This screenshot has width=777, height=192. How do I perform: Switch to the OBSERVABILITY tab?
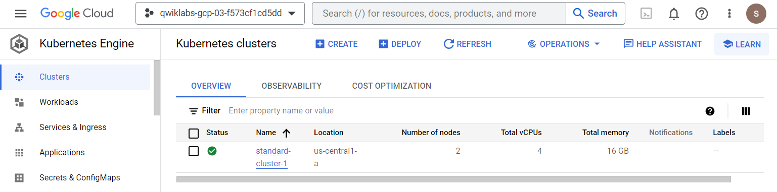(292, 86)
